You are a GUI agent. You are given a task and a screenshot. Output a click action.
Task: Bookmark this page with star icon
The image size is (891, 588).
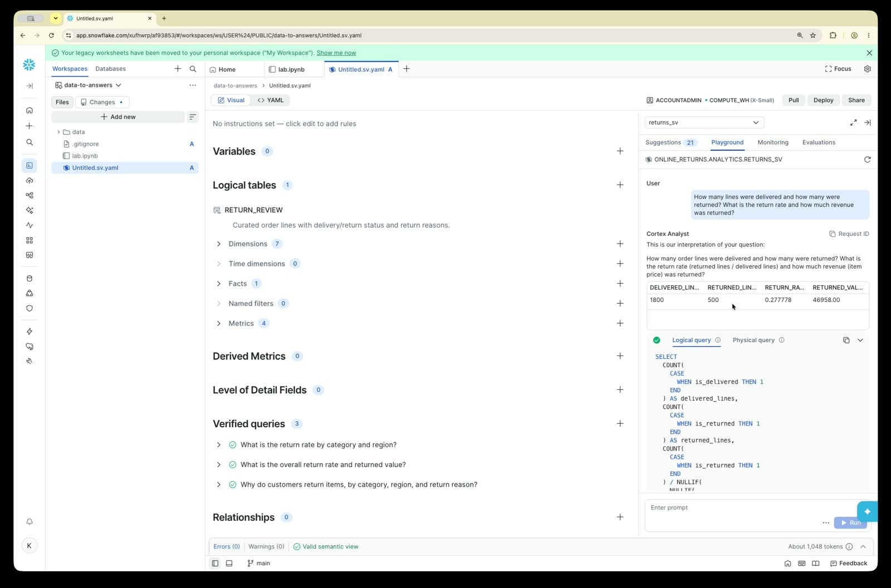click(813, 35)
